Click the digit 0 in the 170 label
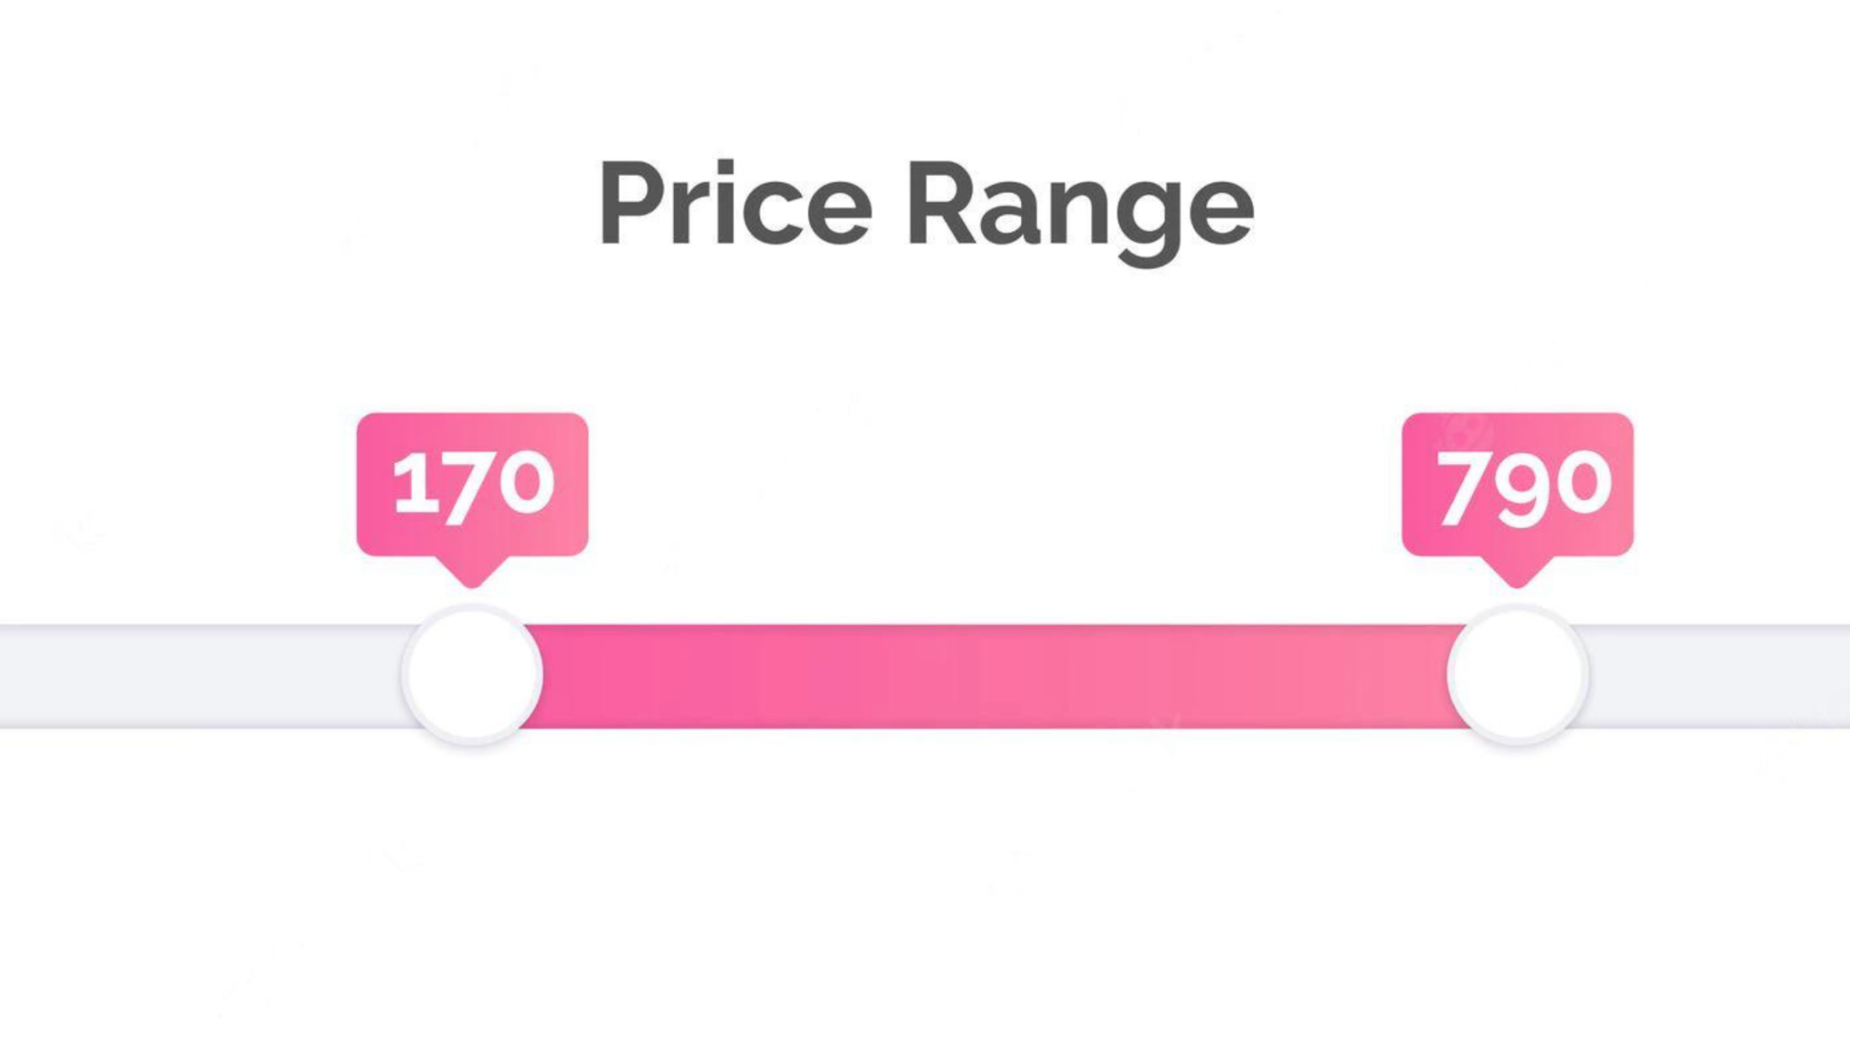 [528, 485]
